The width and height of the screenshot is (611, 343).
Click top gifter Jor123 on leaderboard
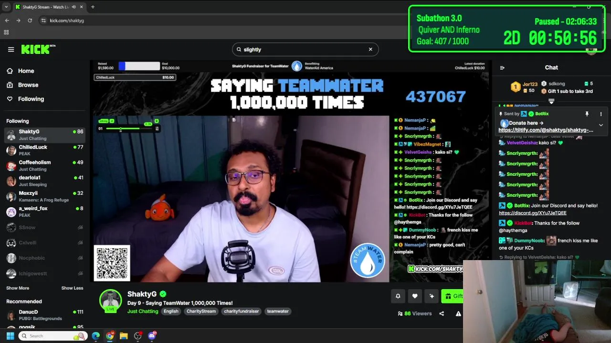coord(524,87)
